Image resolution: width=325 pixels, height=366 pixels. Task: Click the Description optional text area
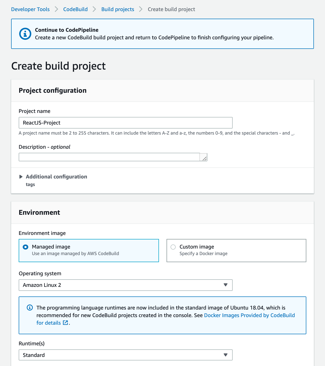tap(113, 157)
